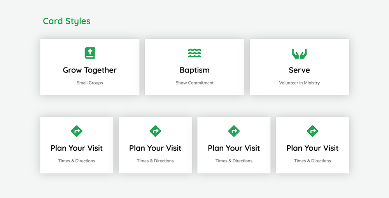Click the last card's Times & Directions text
The width and height of the screenshot is (389, 198).
tap(312, 161)
